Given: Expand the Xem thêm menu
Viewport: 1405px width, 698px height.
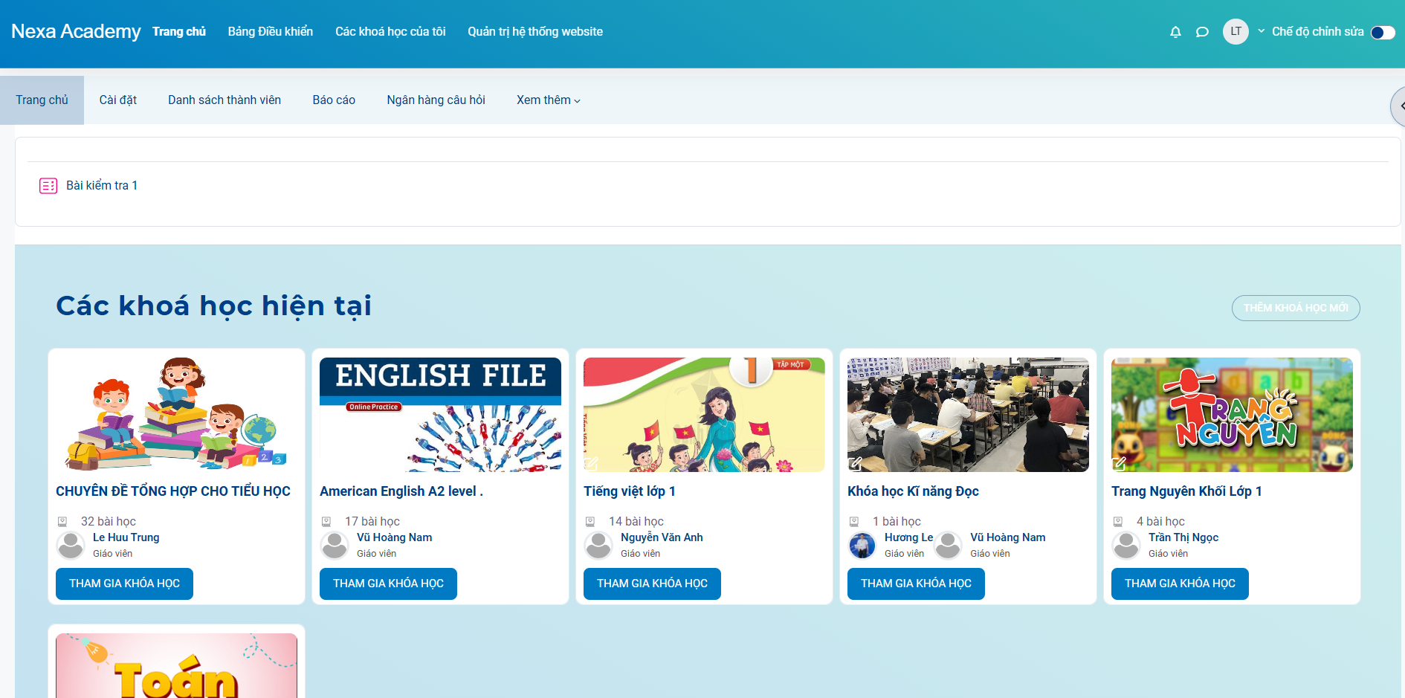Looking at the screenshot, I should tap(548, 100).
